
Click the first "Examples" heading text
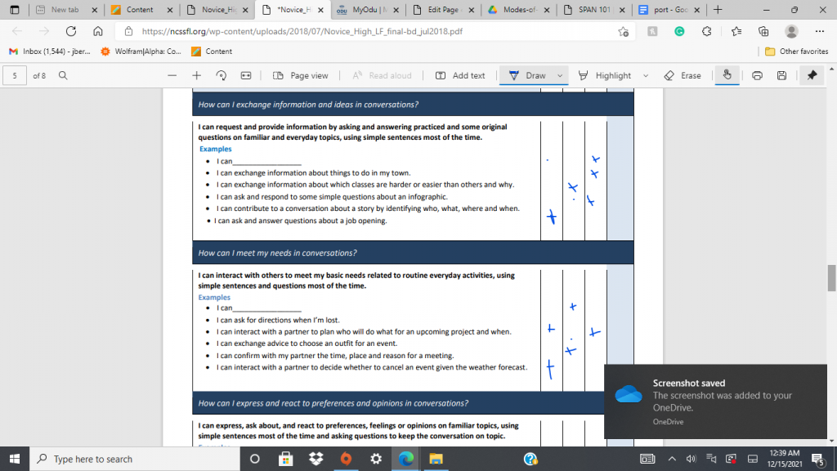(x=216, y=149)
